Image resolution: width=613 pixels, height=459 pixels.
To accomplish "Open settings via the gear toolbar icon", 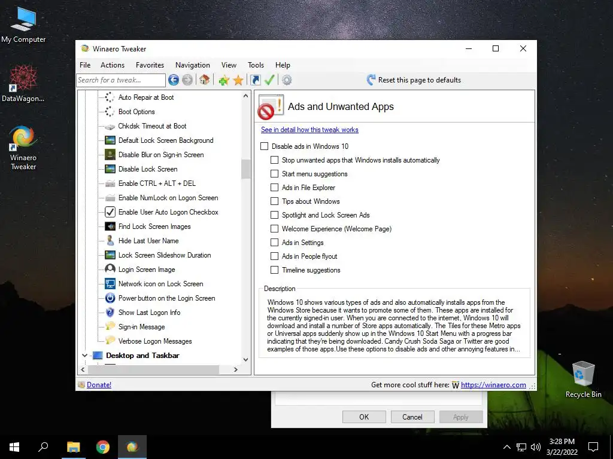I will coord(287,80).
